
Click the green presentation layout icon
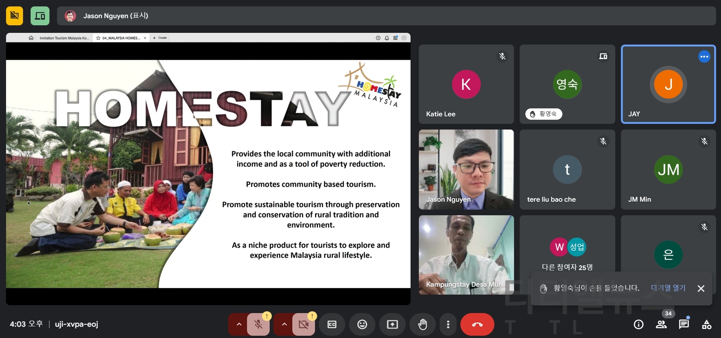[x=40, y=16]
